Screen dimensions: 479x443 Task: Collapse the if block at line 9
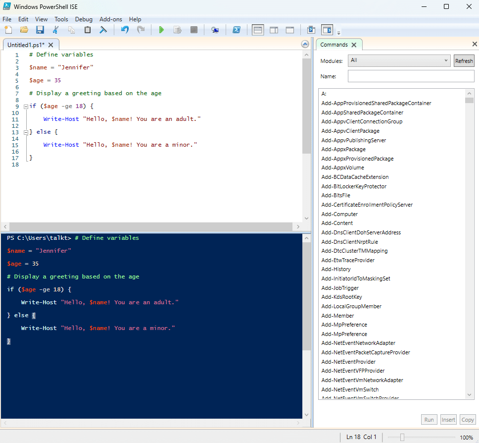pyautogui.click(x=26, y=107)
